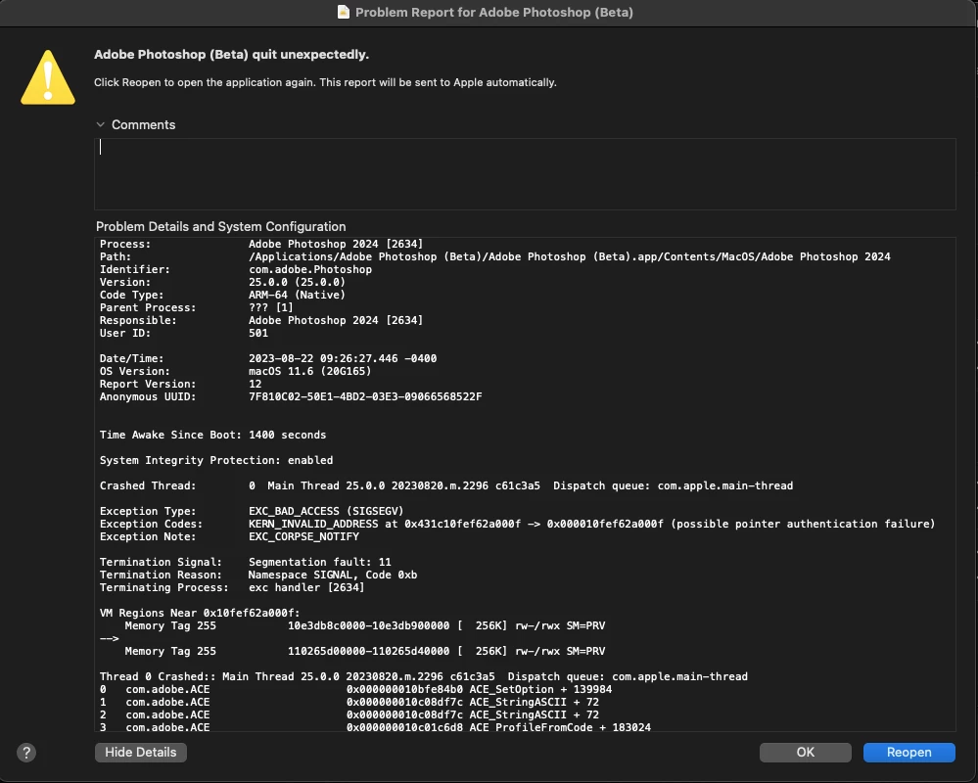Screen dimensions: 978x783
Task: Click the first Memory Tag 255 row
Action: 365,625
